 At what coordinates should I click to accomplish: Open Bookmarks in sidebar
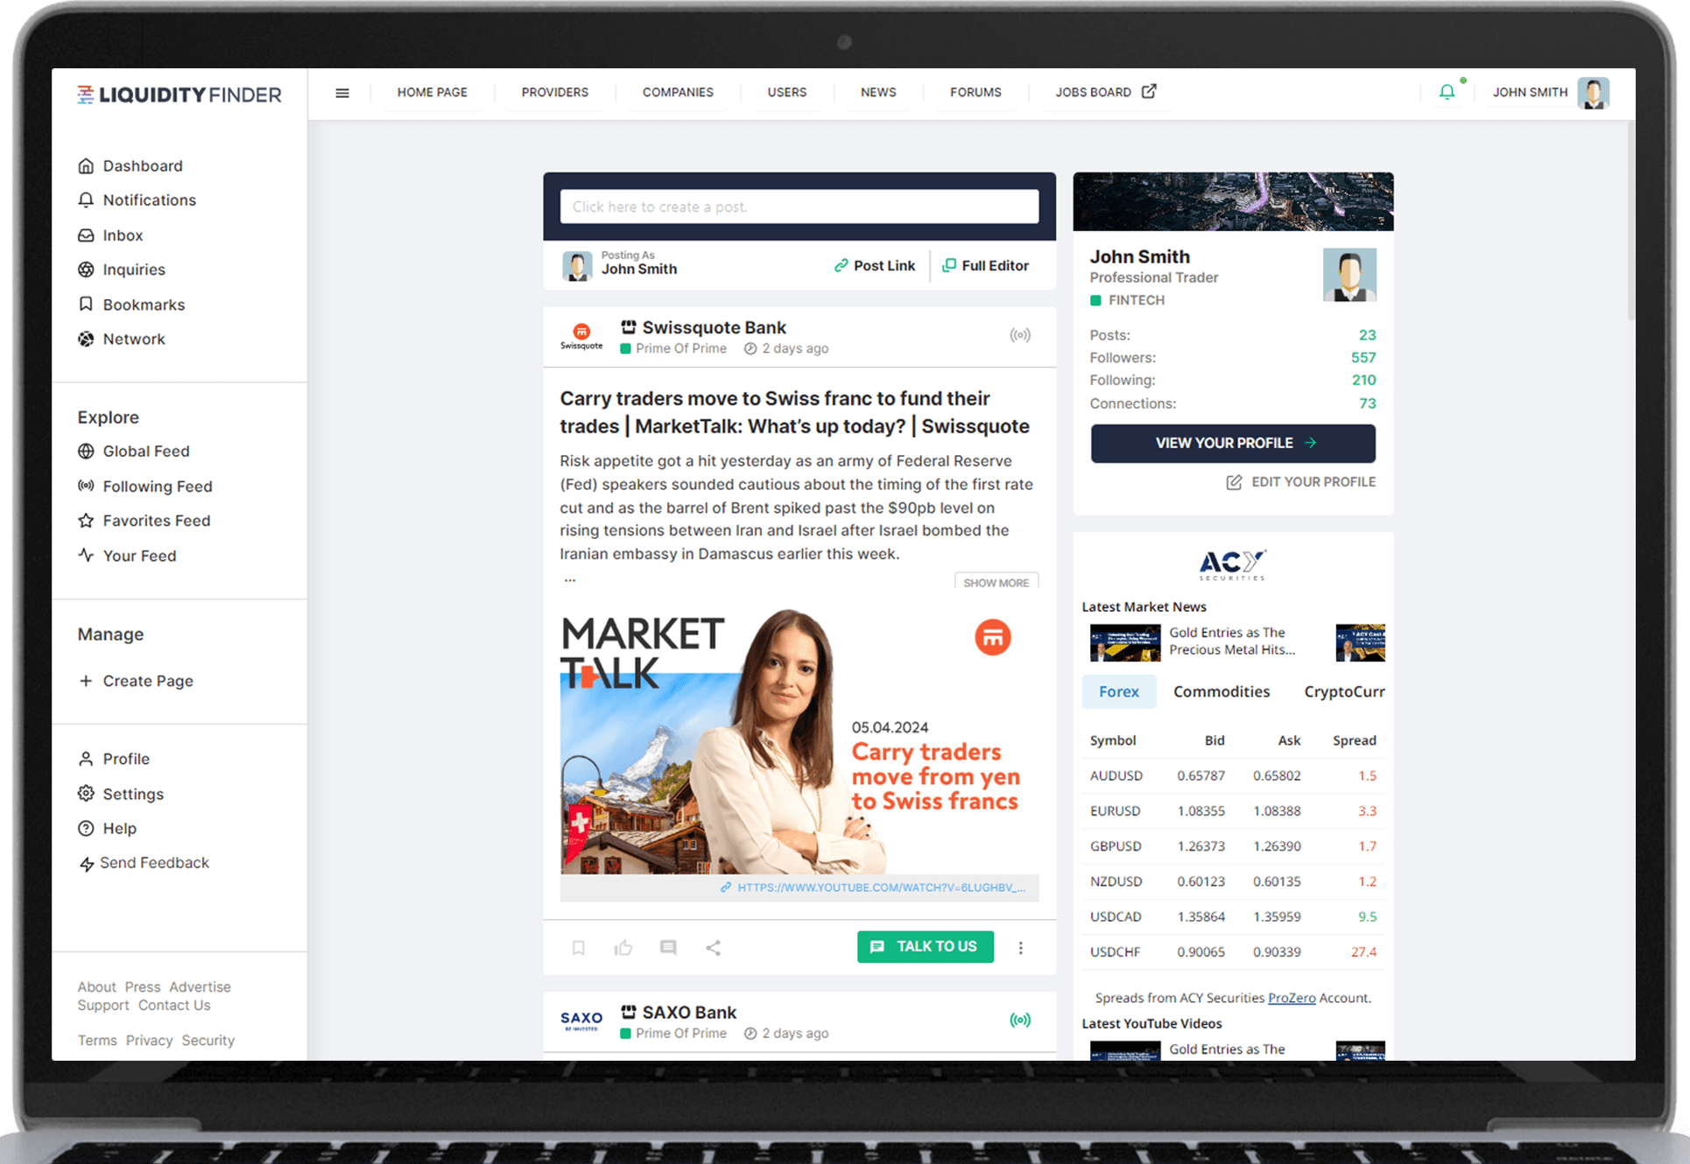(132, 305)
